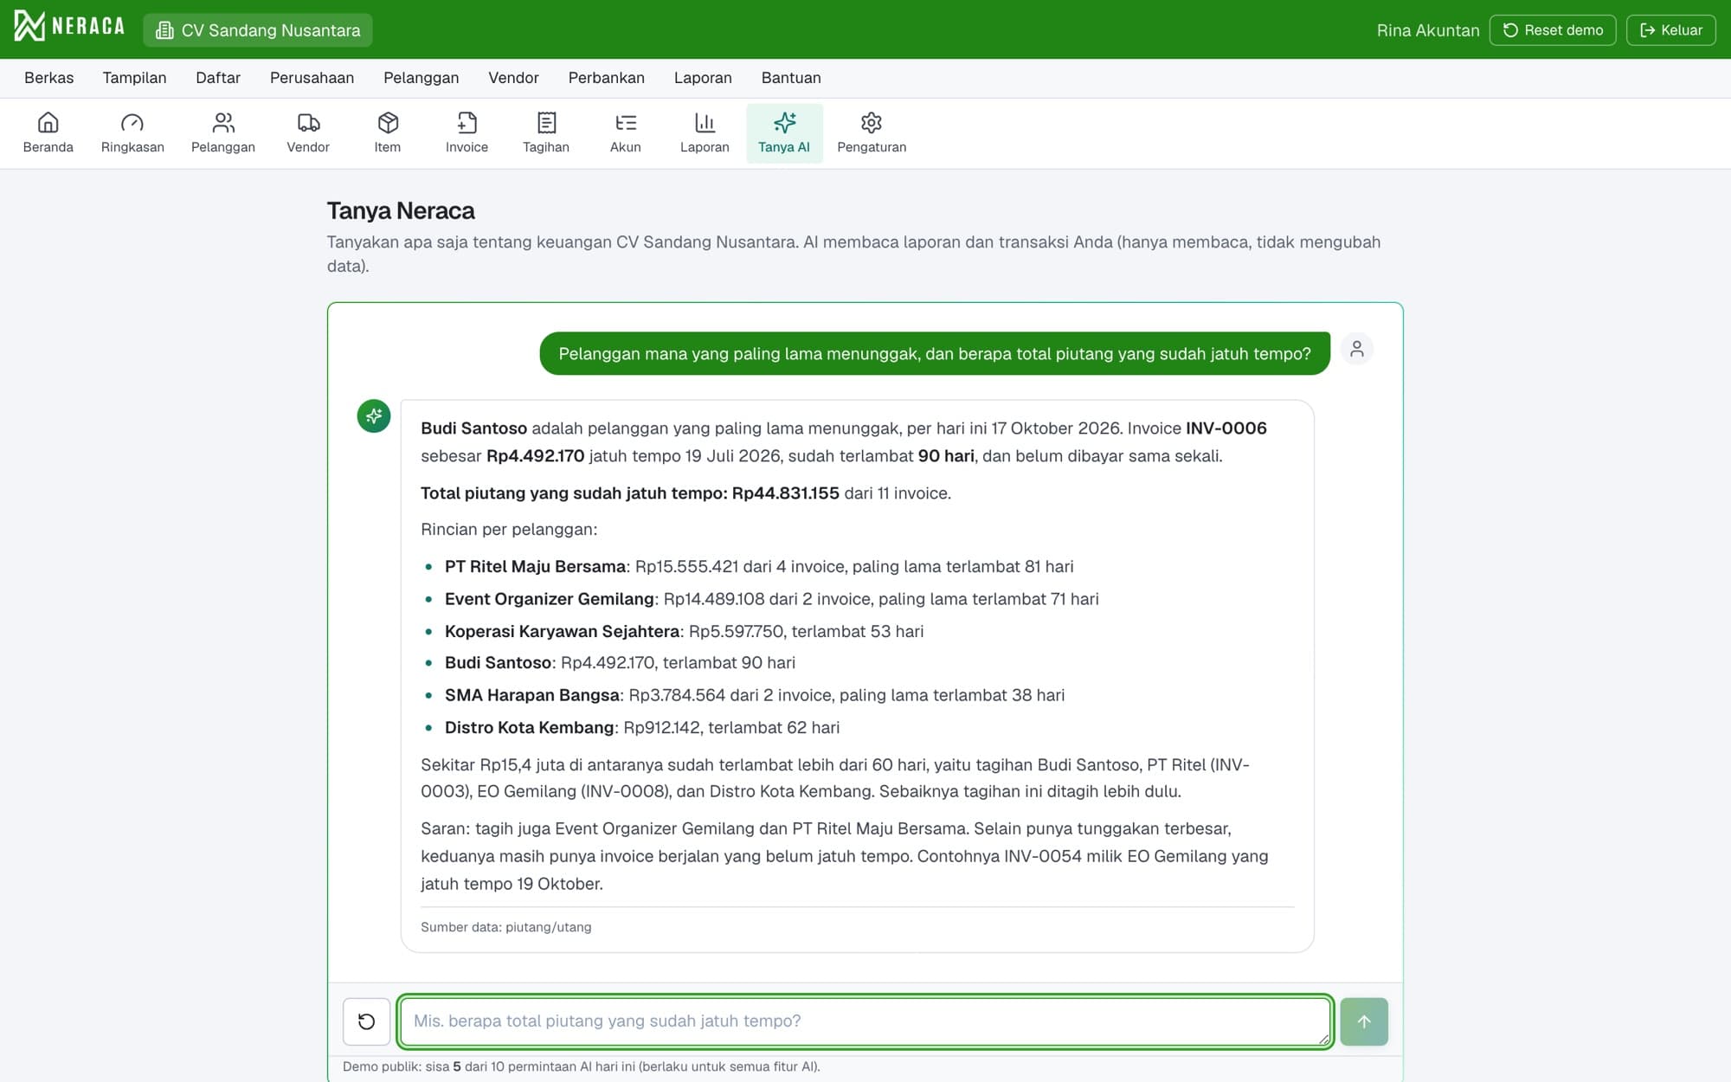Click the PT Ritel Maju Bersama line
Screen dimensions: 1731x1082
coord(759,566)
